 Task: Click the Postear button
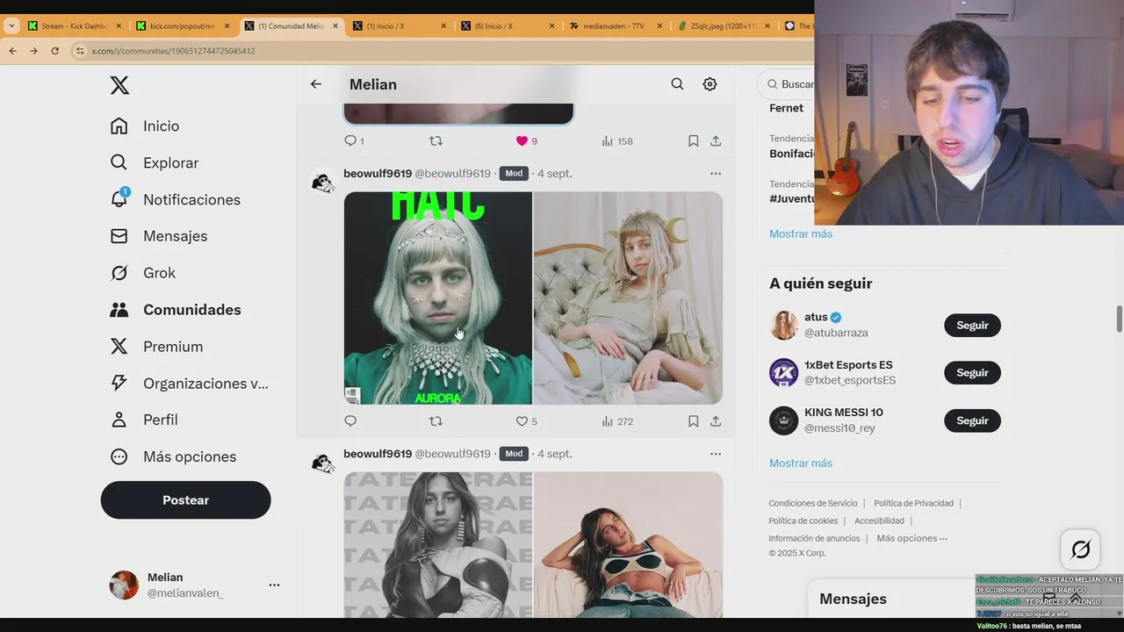point(185,500)
